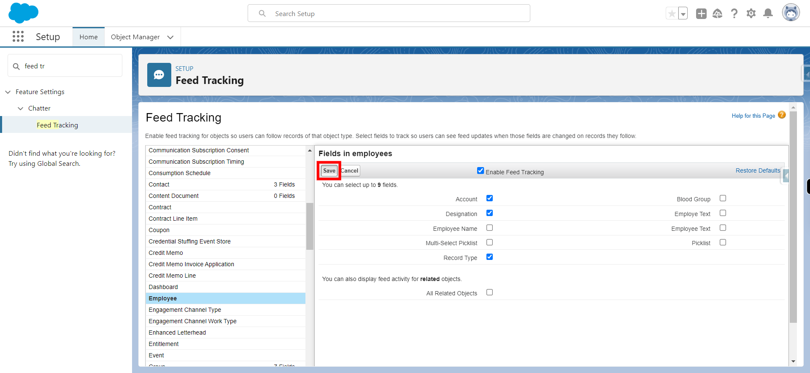Select Entitlement in the object list
Screen dimensions: 810x373
click(x=225, y=344)
